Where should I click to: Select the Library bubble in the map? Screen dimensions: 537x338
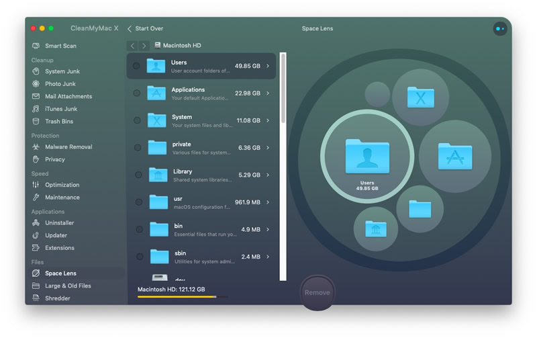[376, 229]
